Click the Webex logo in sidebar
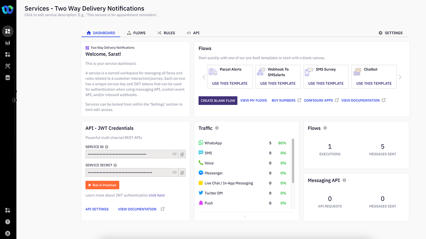426x239 pixels. coord(8,10)
